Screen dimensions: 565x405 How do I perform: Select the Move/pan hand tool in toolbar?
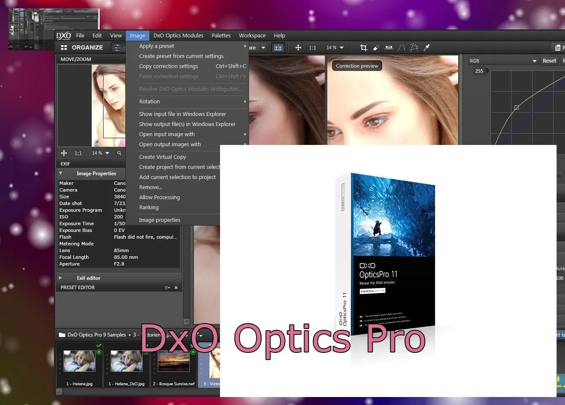pyautogui.click(x=298, y=47)
